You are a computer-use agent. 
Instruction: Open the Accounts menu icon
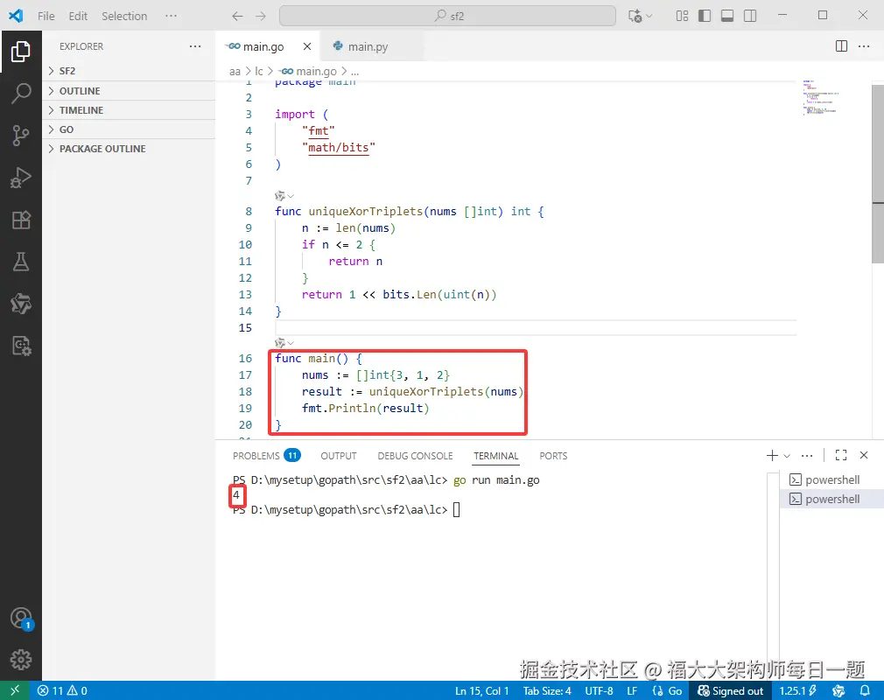click(x=21, y=619)
